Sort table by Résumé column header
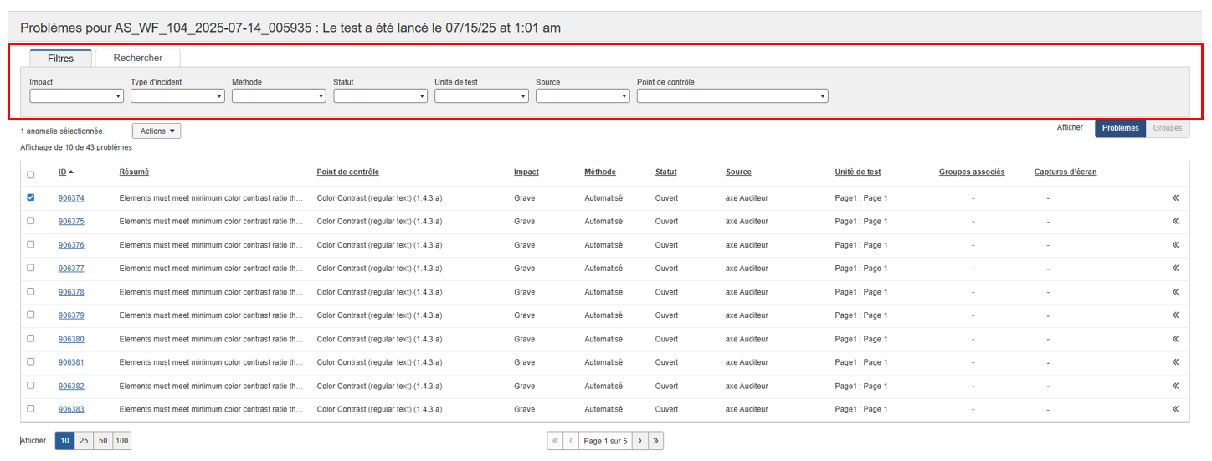Viewport: 1212px width, 461px height. [134, 172]
